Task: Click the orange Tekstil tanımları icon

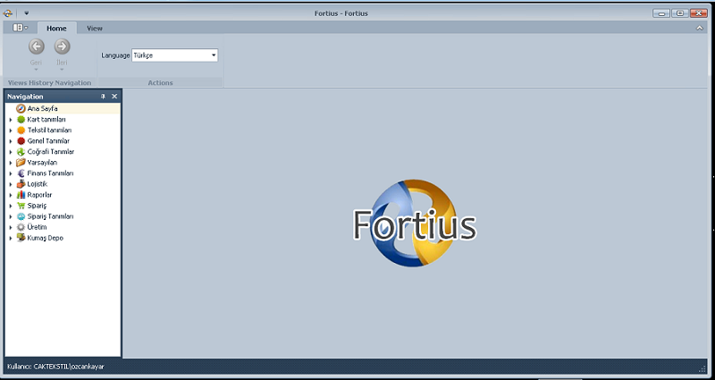Action: coord(21,130)
